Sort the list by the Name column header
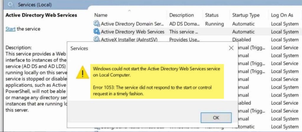Image resolution: width=302 pixels, height=132 pixels. click(101, 15)
